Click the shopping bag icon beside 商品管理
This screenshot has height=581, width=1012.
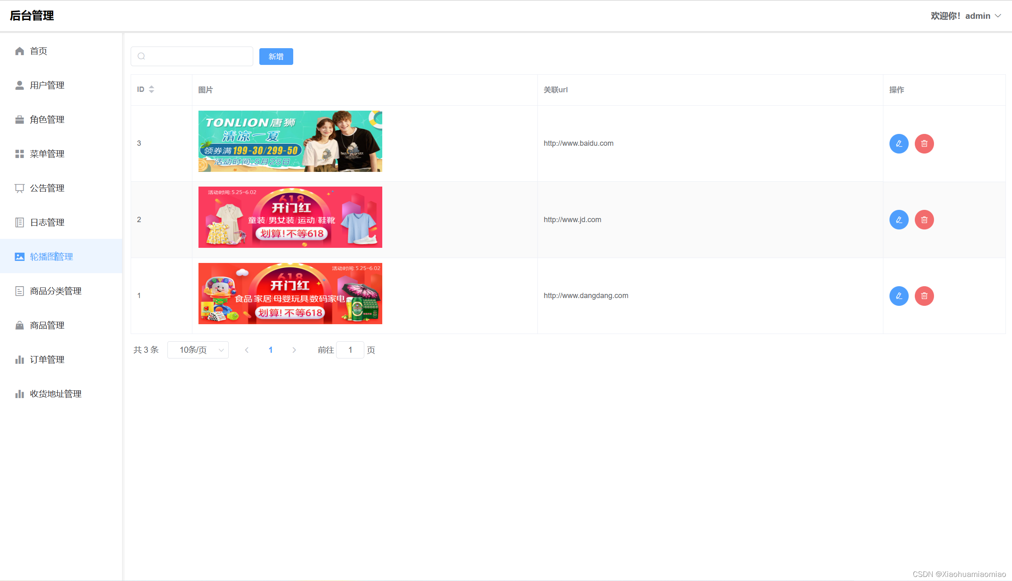pos(20,325)
